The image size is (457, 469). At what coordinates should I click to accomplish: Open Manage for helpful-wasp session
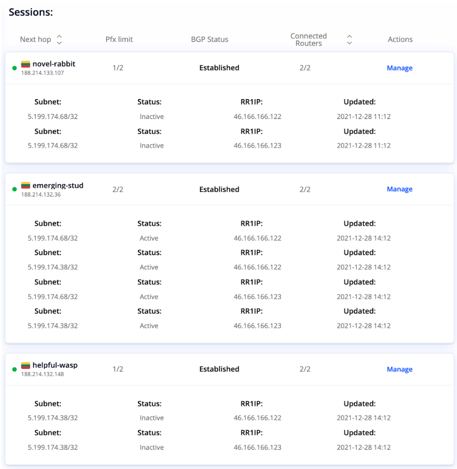pyautogui.click(x=399, y=369)
